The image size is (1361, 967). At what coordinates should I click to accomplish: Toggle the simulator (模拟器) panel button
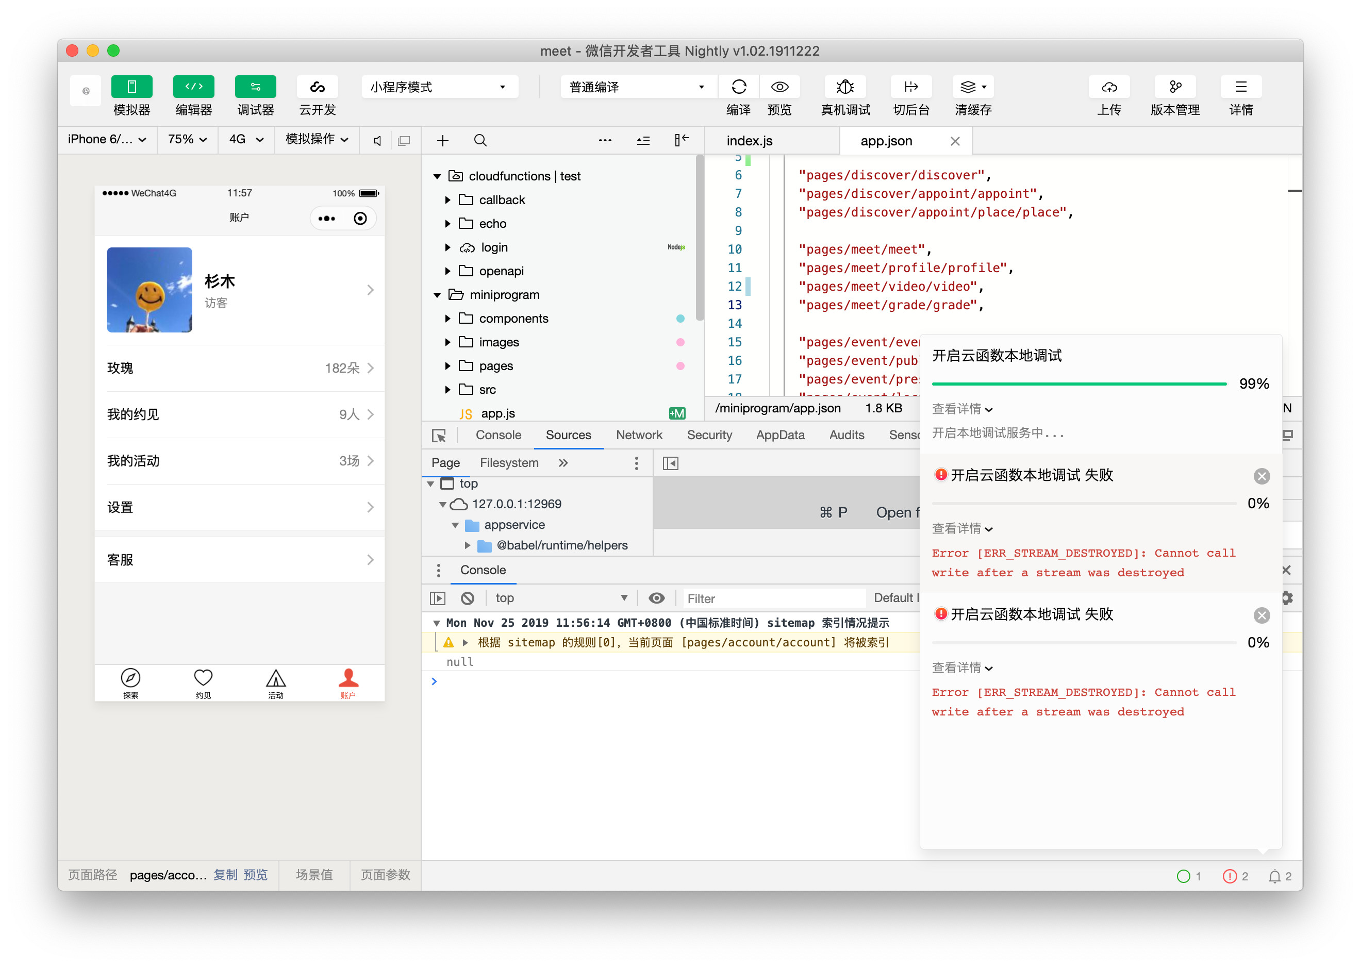coord(131,87)
